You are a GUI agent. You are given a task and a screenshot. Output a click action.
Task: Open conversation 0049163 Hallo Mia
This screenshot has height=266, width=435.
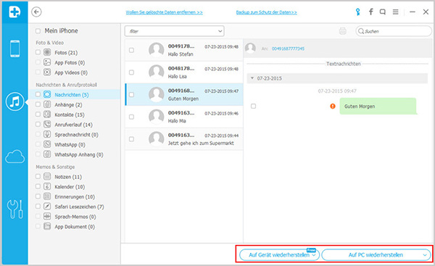pyautogui.click(x=184, y=117)
